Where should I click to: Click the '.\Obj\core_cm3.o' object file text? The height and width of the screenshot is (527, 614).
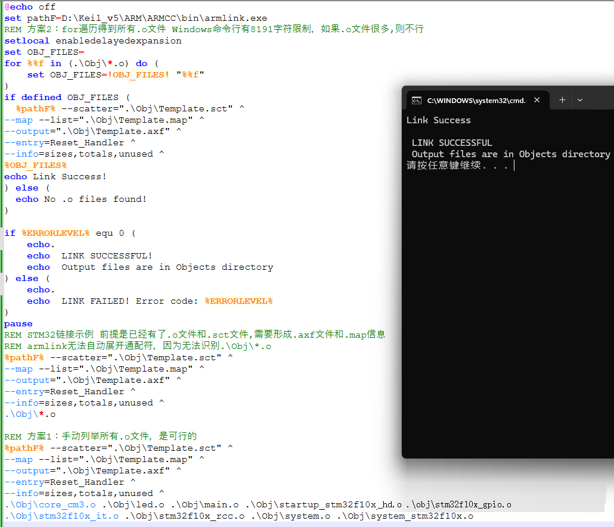(49, 504)
